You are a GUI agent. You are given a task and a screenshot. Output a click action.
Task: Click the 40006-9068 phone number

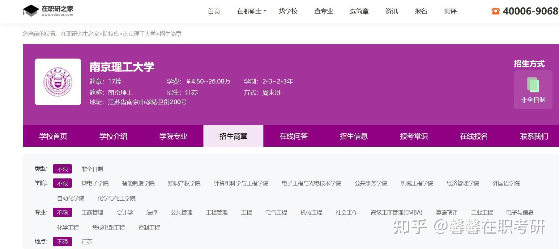tap(531, 11)
